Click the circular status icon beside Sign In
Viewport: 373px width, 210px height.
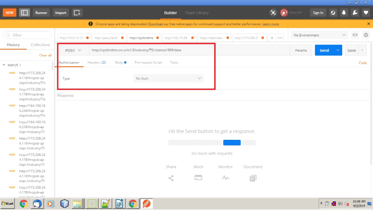(333, 13)
